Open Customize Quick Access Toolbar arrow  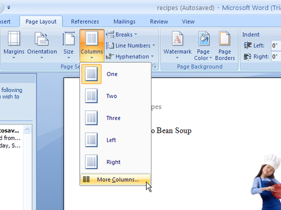8,7
